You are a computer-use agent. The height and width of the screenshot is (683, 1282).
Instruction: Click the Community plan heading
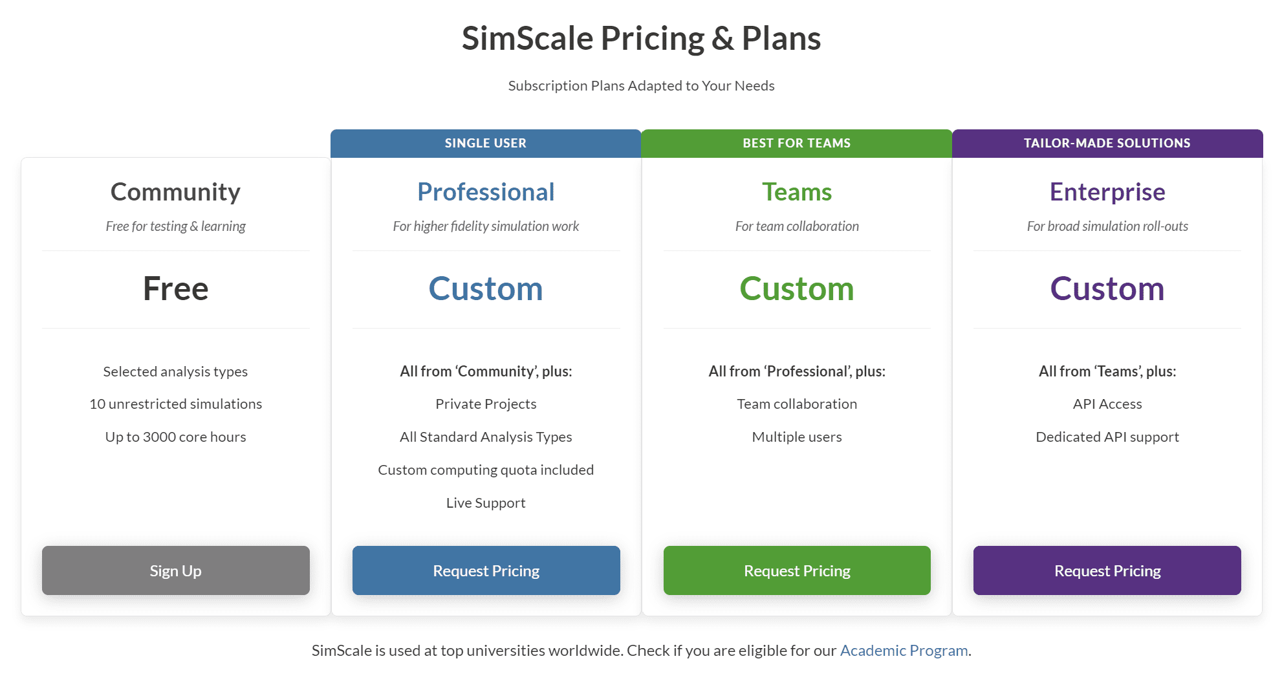pyautogui.click(x=175, y=192)
